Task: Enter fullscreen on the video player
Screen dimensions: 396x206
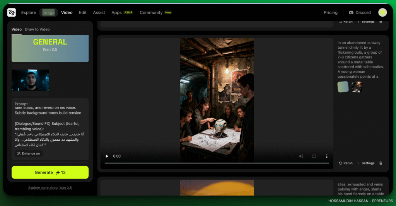Action: pyautogui.click(x=314, y=156)
